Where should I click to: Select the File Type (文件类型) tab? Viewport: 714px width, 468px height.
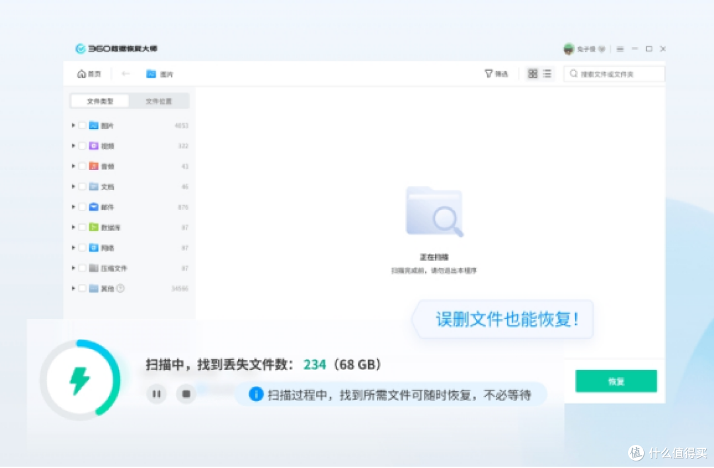100,101
